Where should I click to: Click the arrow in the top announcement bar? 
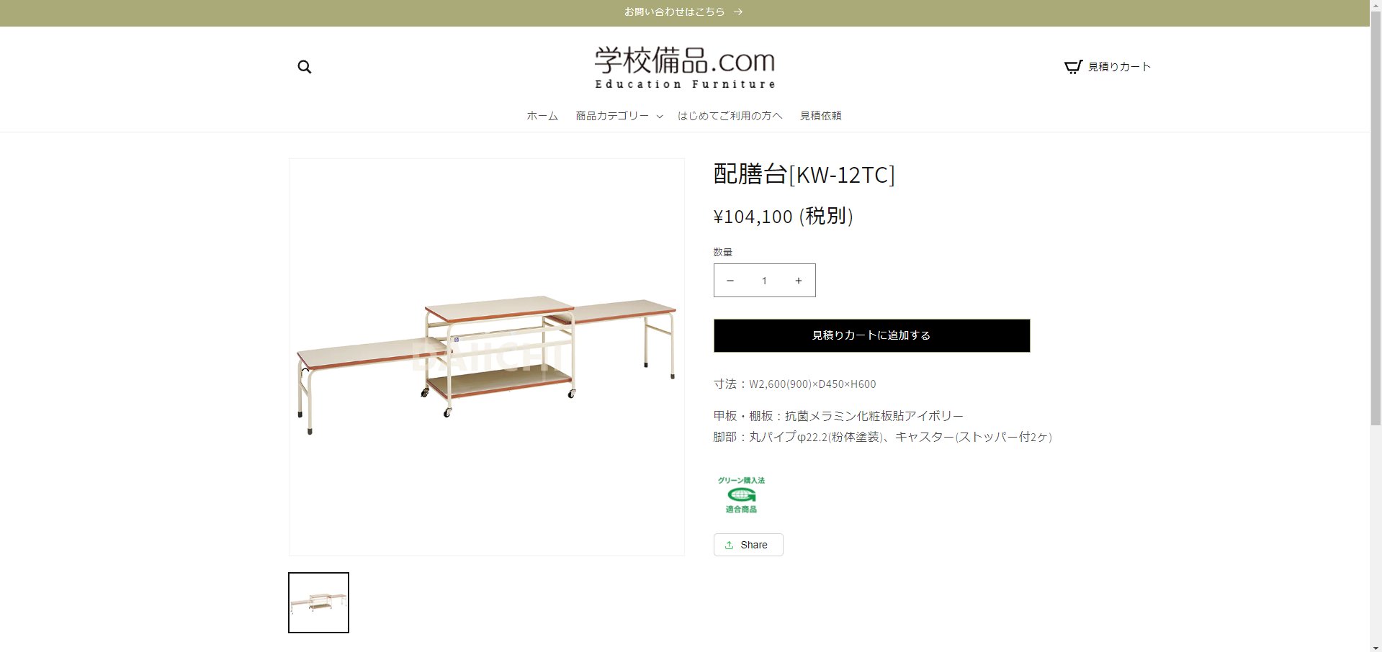(738, 12)
